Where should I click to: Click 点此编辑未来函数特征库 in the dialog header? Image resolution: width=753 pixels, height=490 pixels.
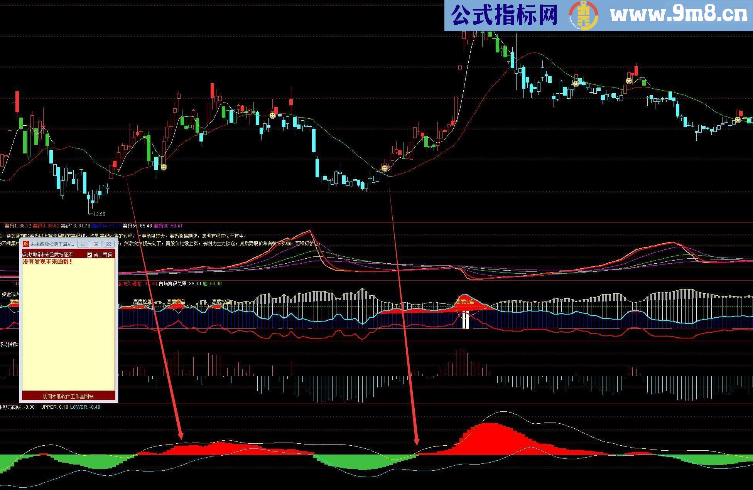point(47,255)
